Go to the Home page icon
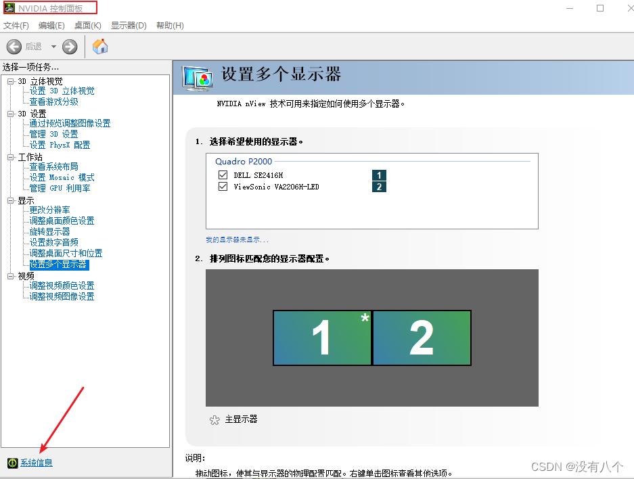 click(100, 47)
